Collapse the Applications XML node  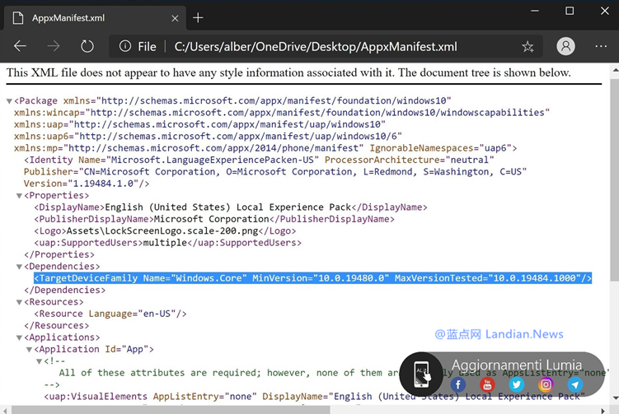click(x=20, y=337)
